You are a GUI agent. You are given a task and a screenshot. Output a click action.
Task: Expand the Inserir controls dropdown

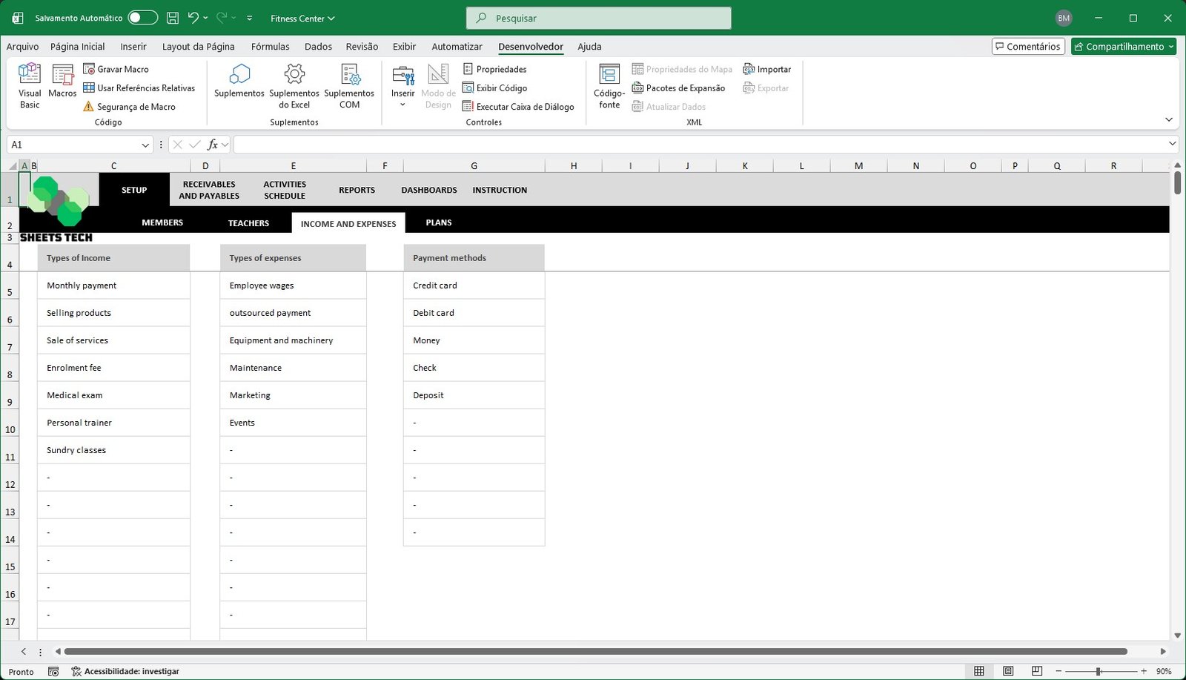coord(402,105)
